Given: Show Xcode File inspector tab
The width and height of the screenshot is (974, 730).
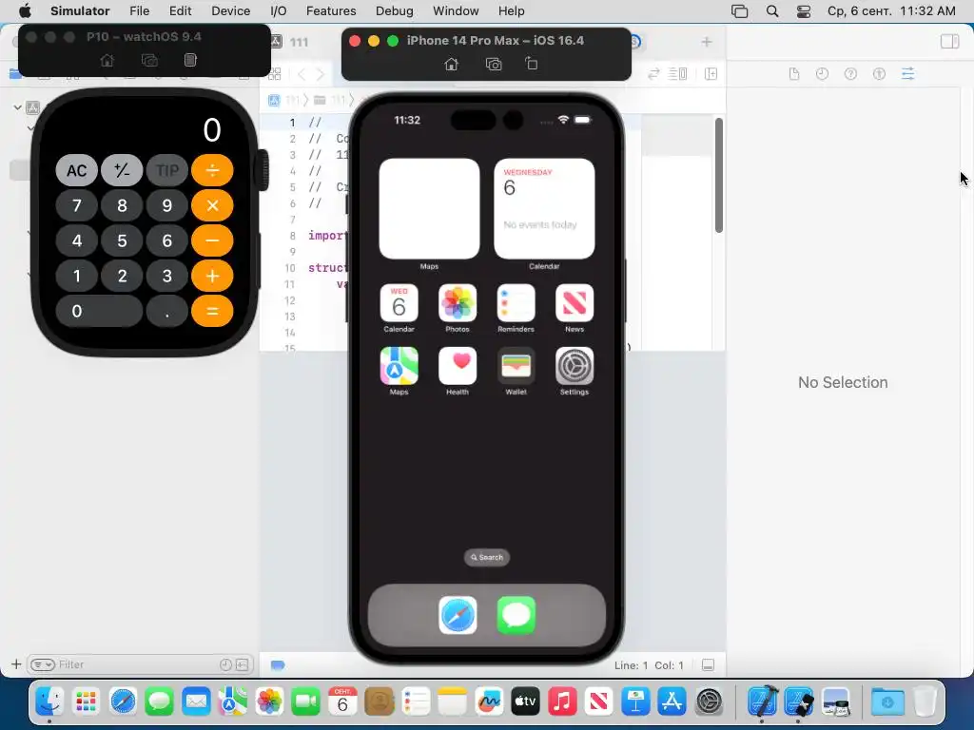Looking at the screenshot, I should pyautogui.click(x=794, y=74).
